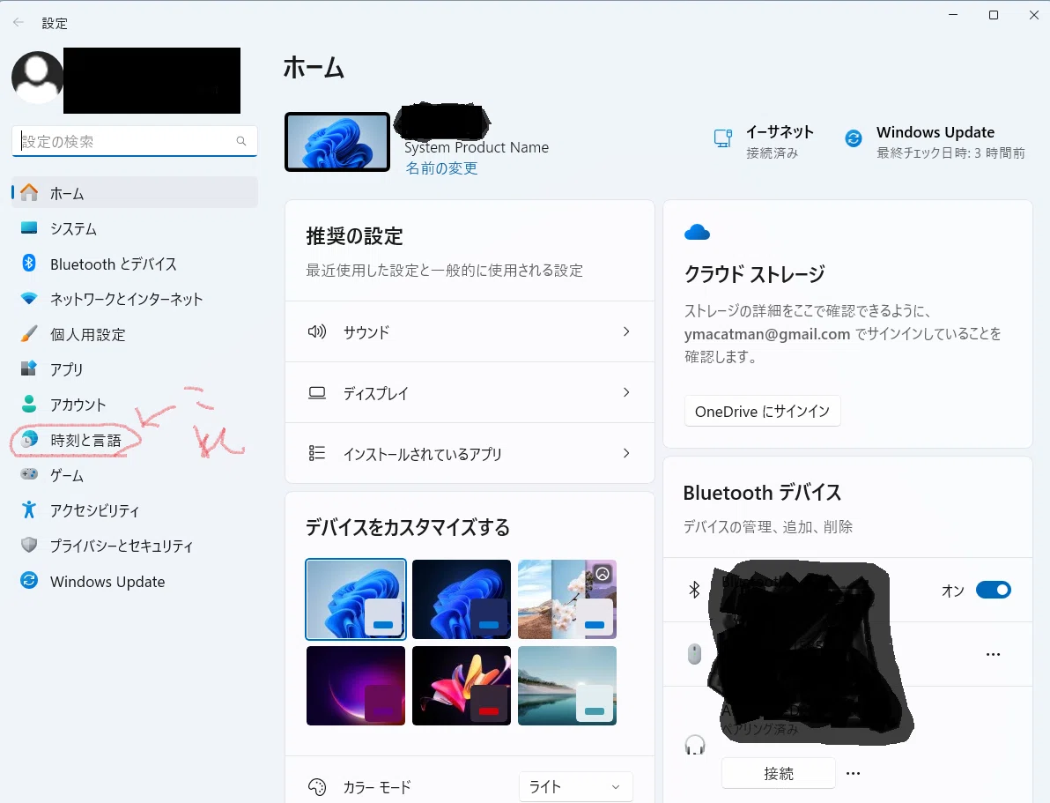Screen dimensions: 1050x803
Task: Select the dark blue bloom theme
Action: (462, 599)
